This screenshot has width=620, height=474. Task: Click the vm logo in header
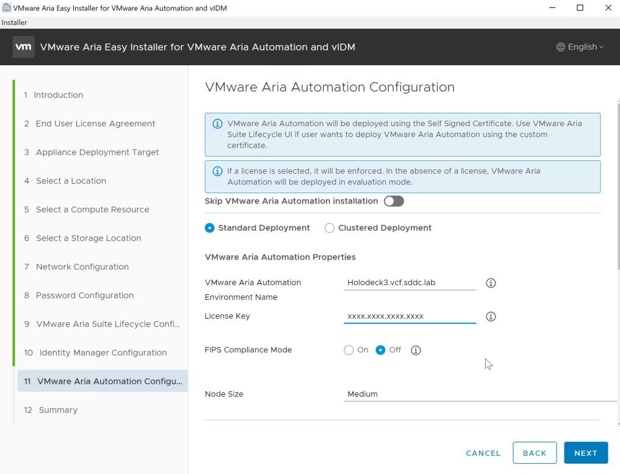click(x=23, y=47)
